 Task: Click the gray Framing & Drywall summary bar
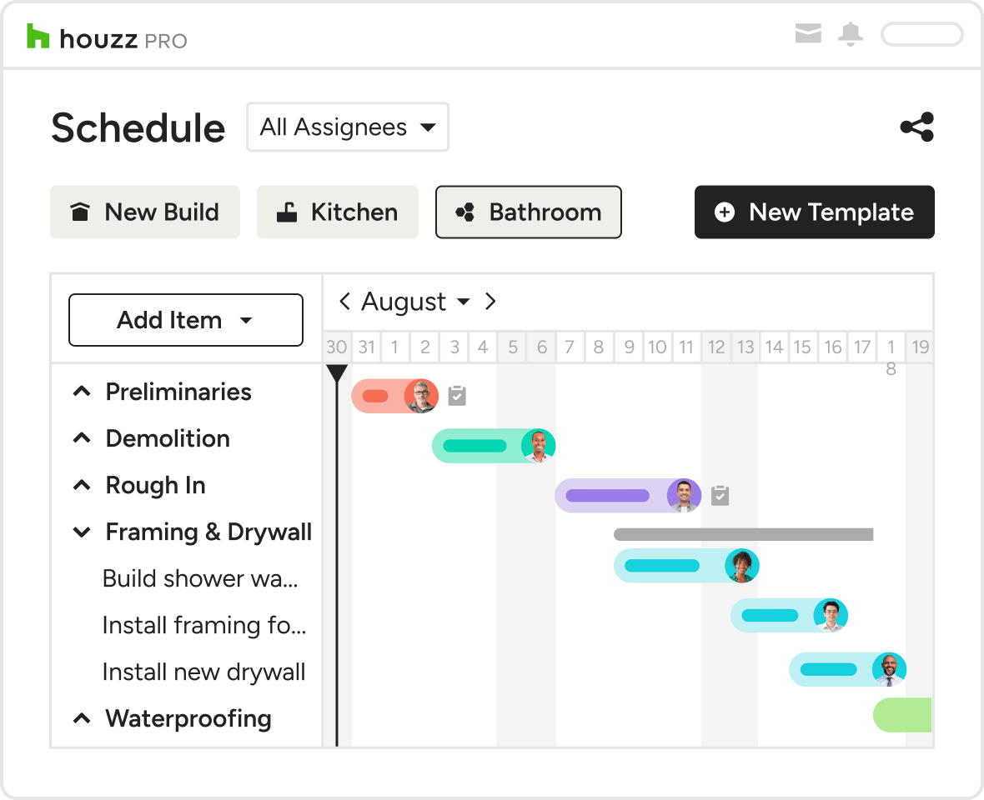744,534
